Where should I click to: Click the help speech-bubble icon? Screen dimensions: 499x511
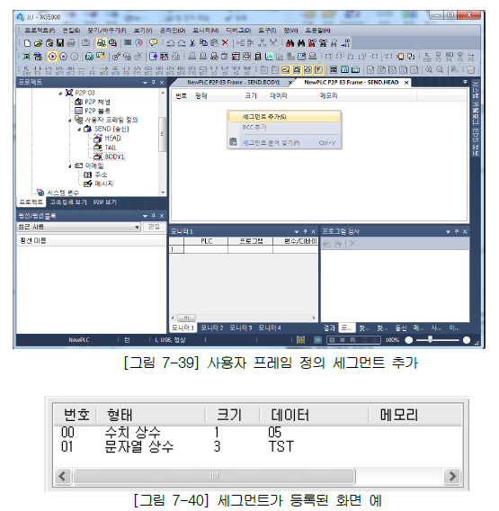(153, 43)
